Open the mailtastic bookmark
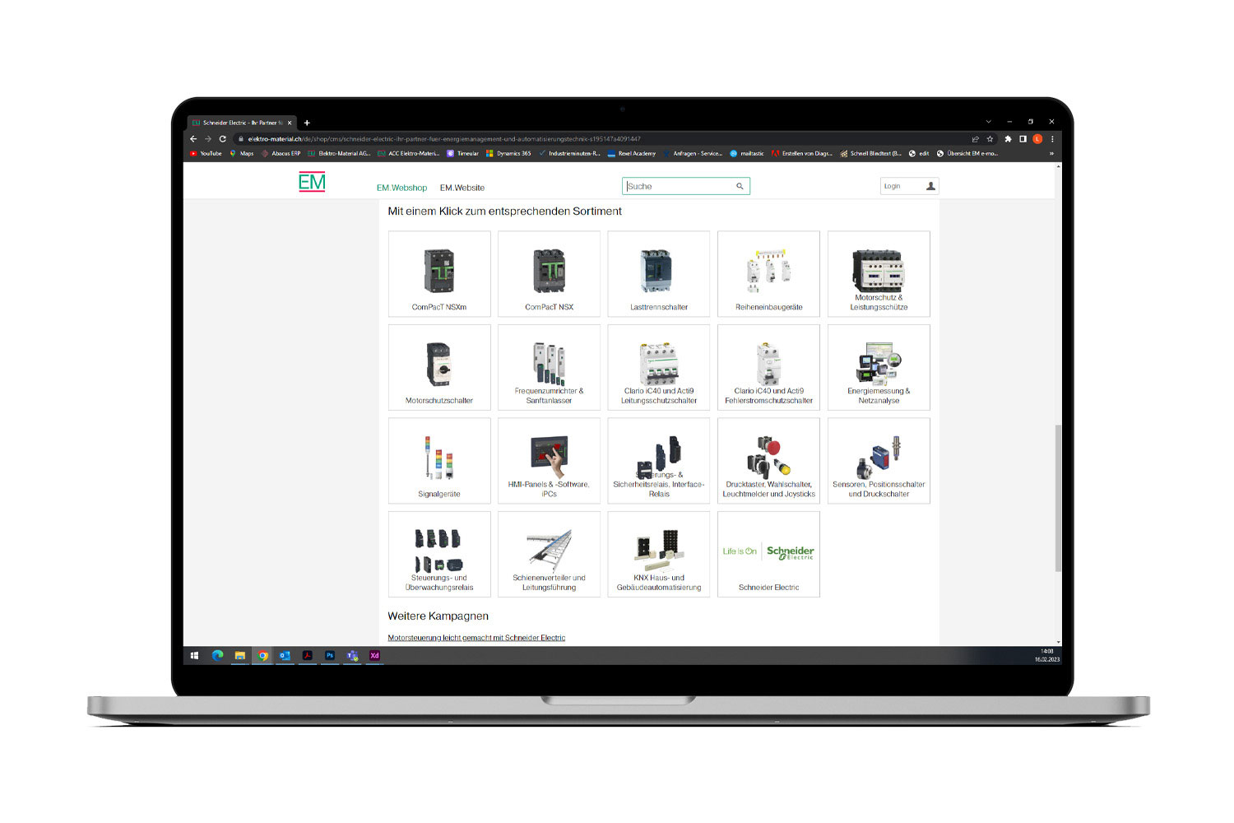The height and width of the screenshot is (823, 1234). (747, 153)
